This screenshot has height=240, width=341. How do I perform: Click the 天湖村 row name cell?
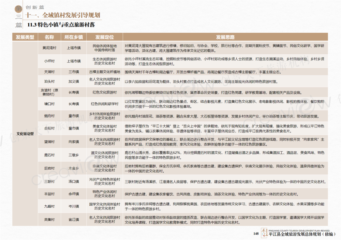coord(49,72)
